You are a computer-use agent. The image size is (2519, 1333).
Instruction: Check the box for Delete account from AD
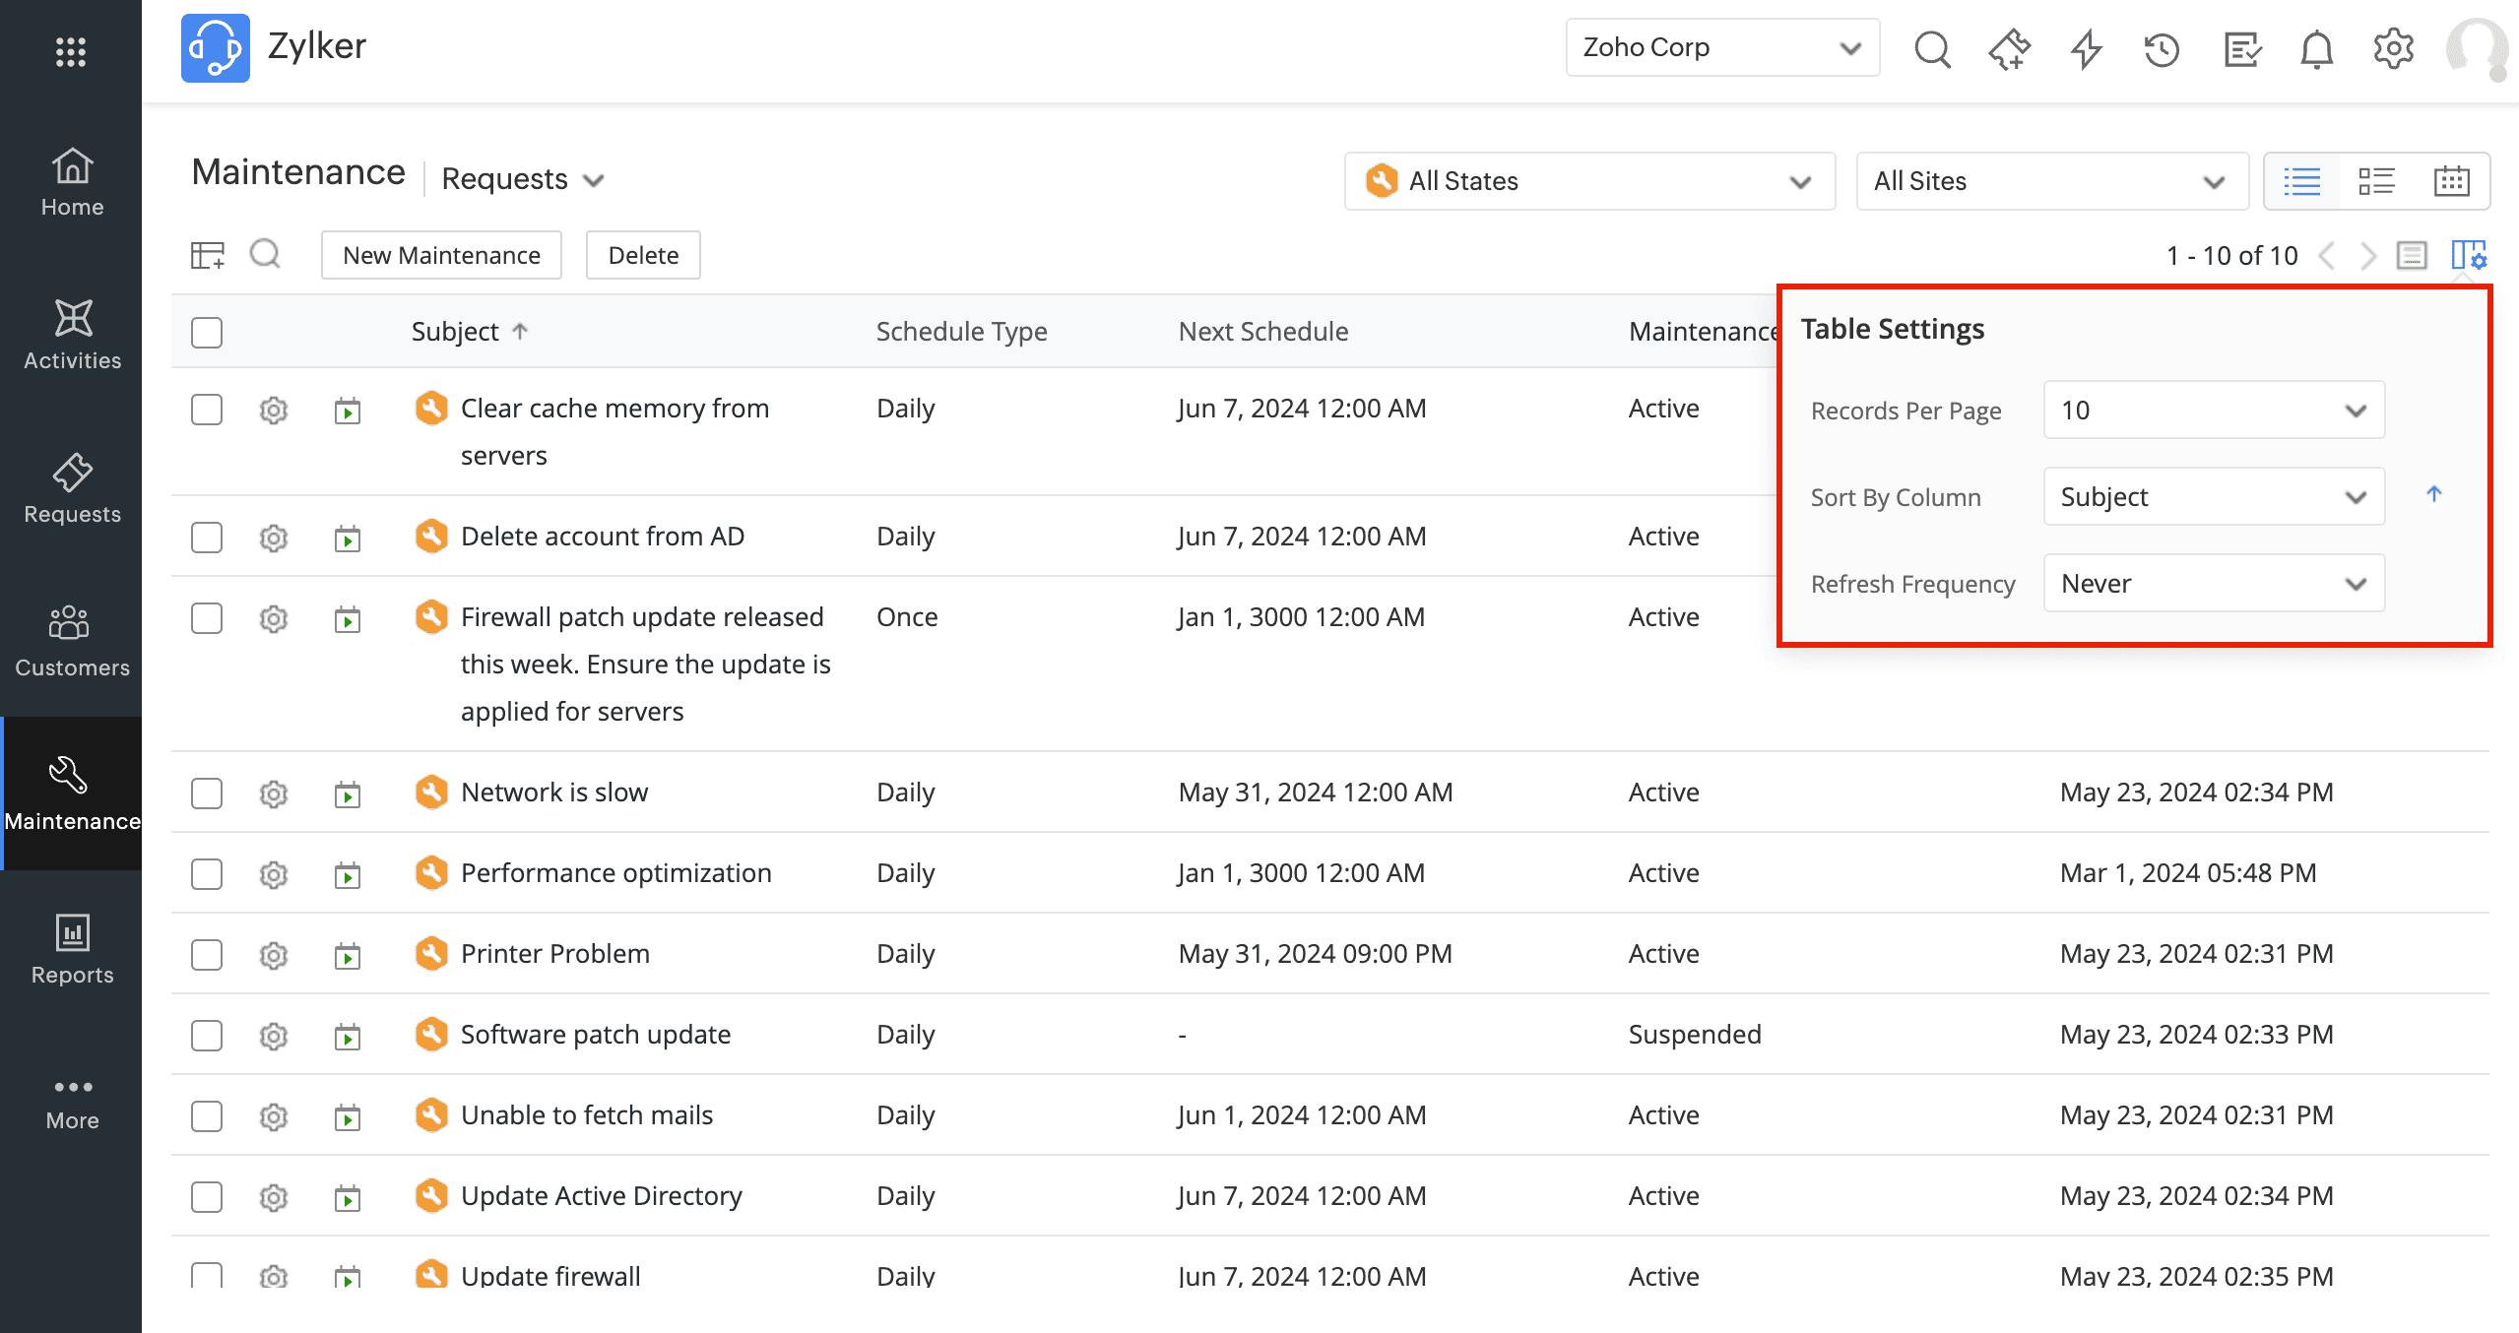tap(207, 538)
